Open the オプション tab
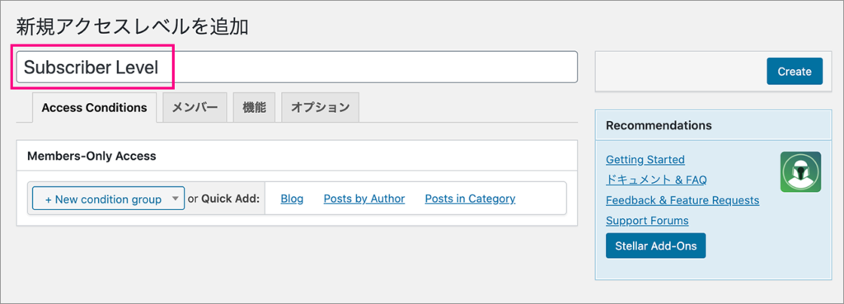844x304 pixels. coord(321,108)
